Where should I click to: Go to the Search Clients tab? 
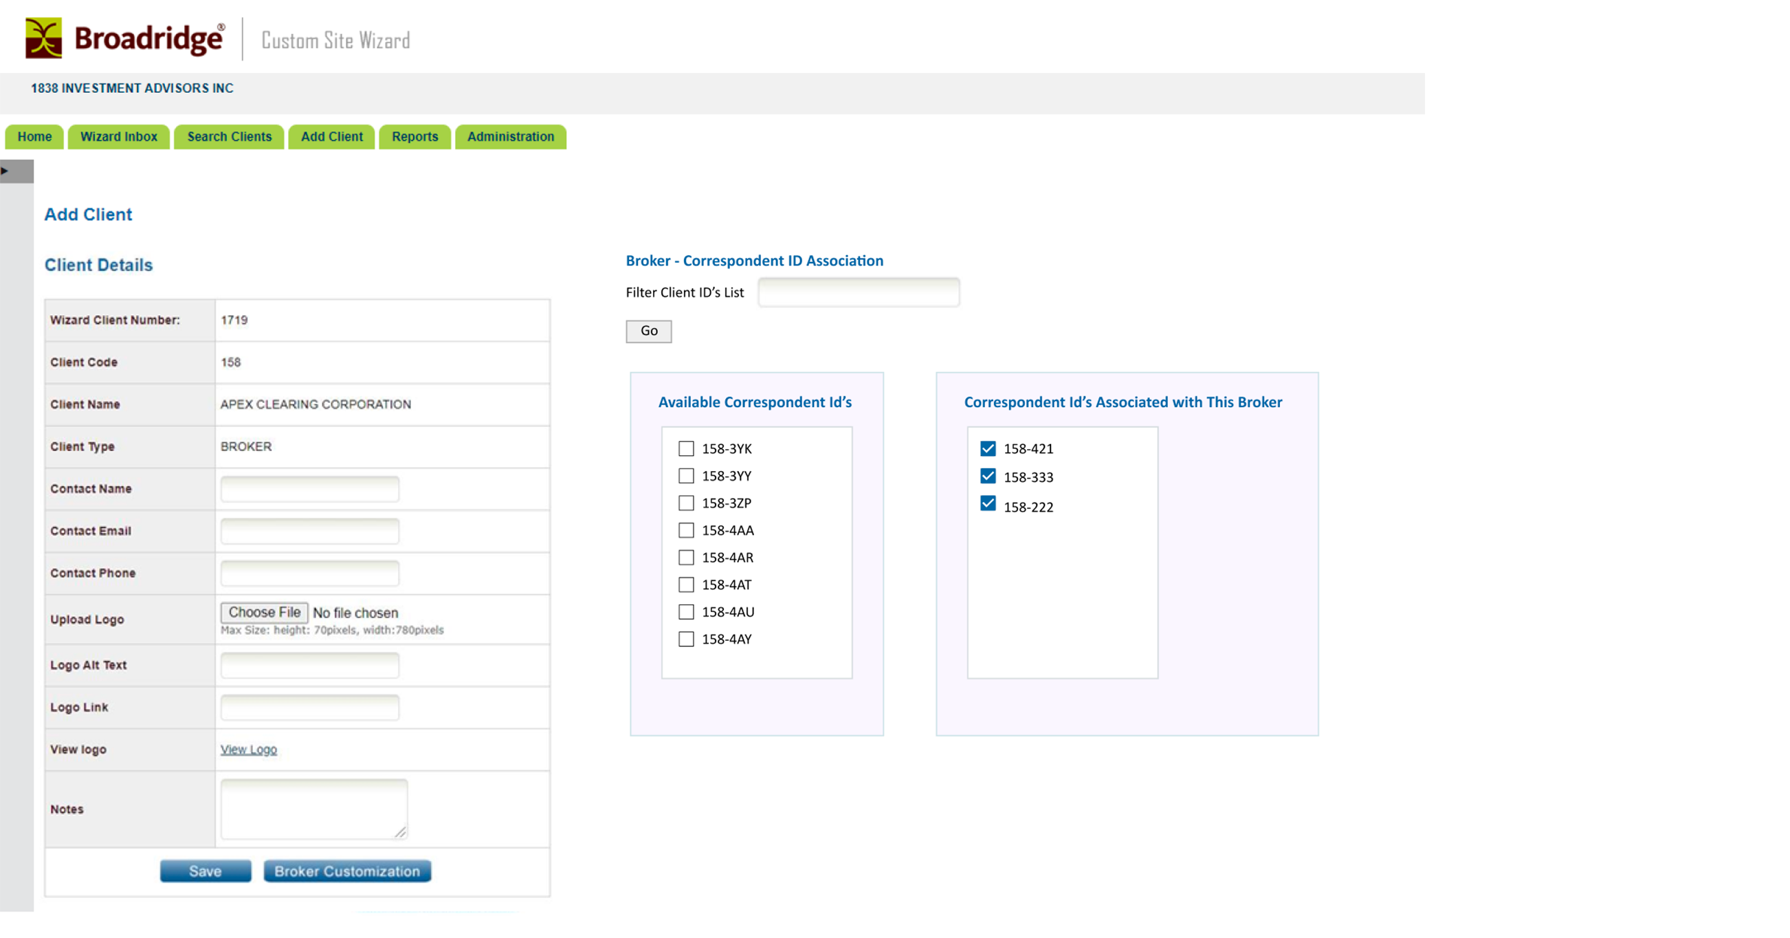tap(230, 137)
